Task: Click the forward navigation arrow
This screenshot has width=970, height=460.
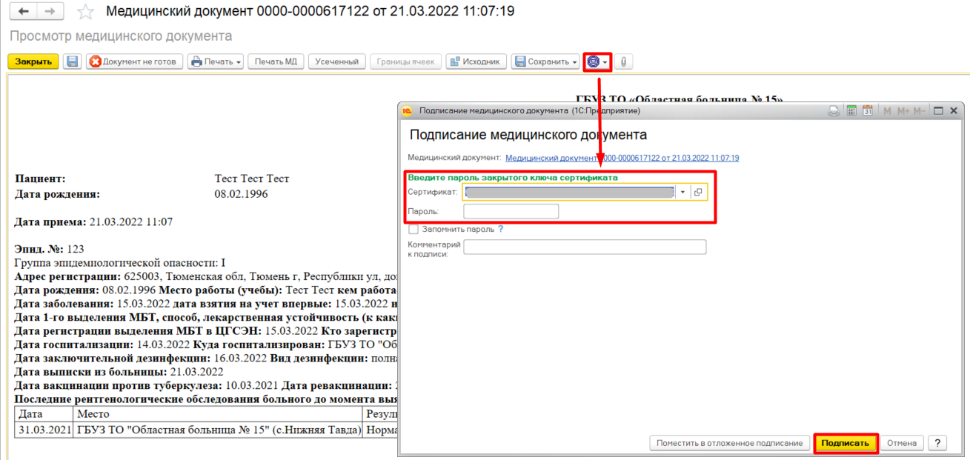Action: [50, 12]
